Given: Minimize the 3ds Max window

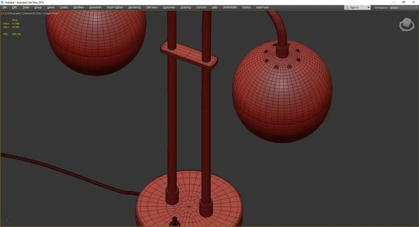Looking at the screenshot, I should tap(394, 2).
